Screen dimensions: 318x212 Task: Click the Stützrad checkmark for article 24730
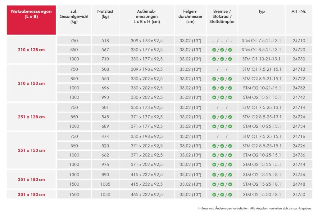pyautogui.click(x=222, y=59)
